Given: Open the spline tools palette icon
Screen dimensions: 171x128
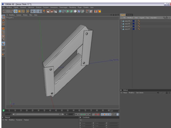Looking at the screenshot, I should 64,11.
